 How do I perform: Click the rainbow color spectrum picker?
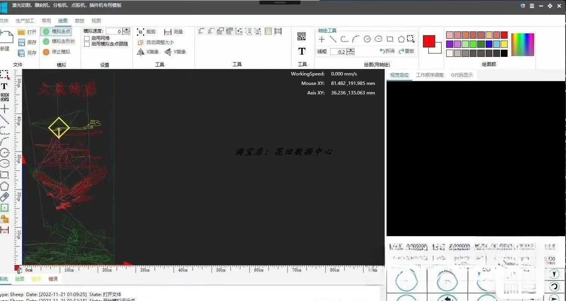click(523, 45)
